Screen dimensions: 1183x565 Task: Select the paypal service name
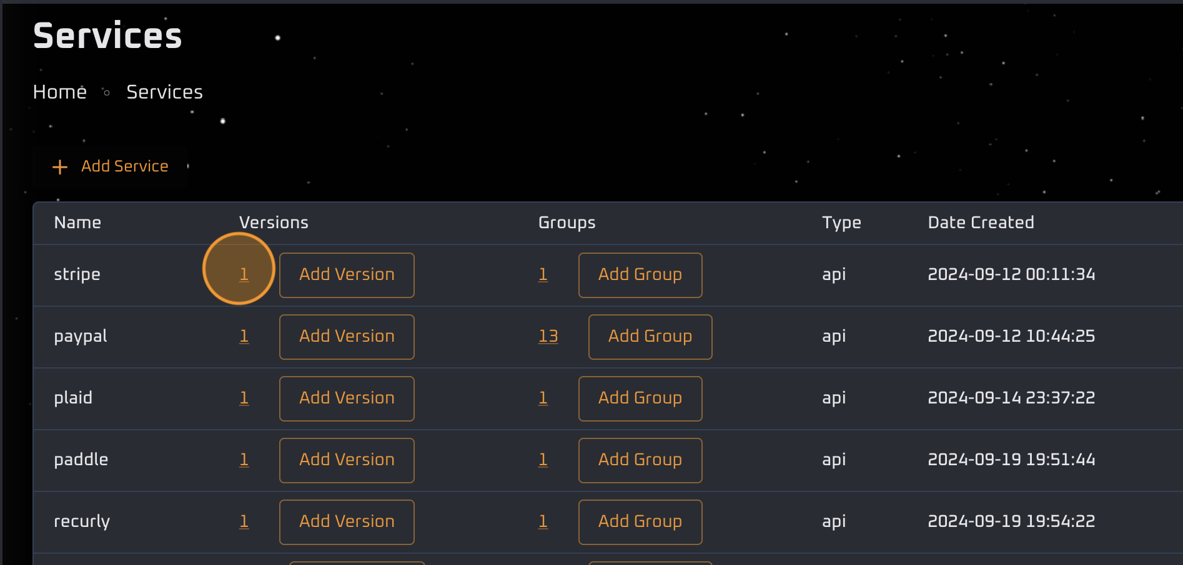(x=81, y=336)
